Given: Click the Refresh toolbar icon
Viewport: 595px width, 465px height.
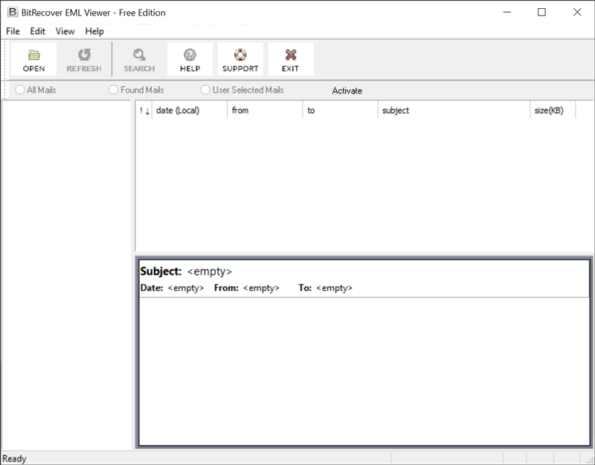Looking at the screenshot, I should pyautogui.click(x=84, y=55).
